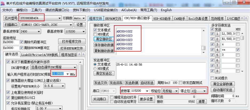This screenshot has height=110, width=250.
Task: Expand the COM10 CDC1-UART1 port dropdown
Action: coord(71,25)
